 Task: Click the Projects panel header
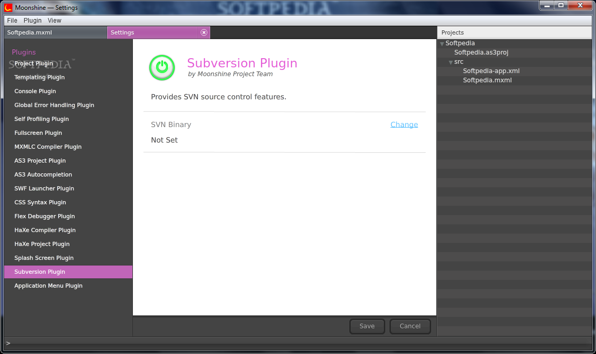[514, 32]
